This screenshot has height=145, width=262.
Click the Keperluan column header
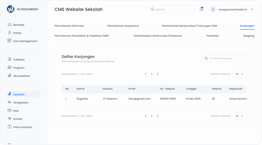tap(236, 89)
